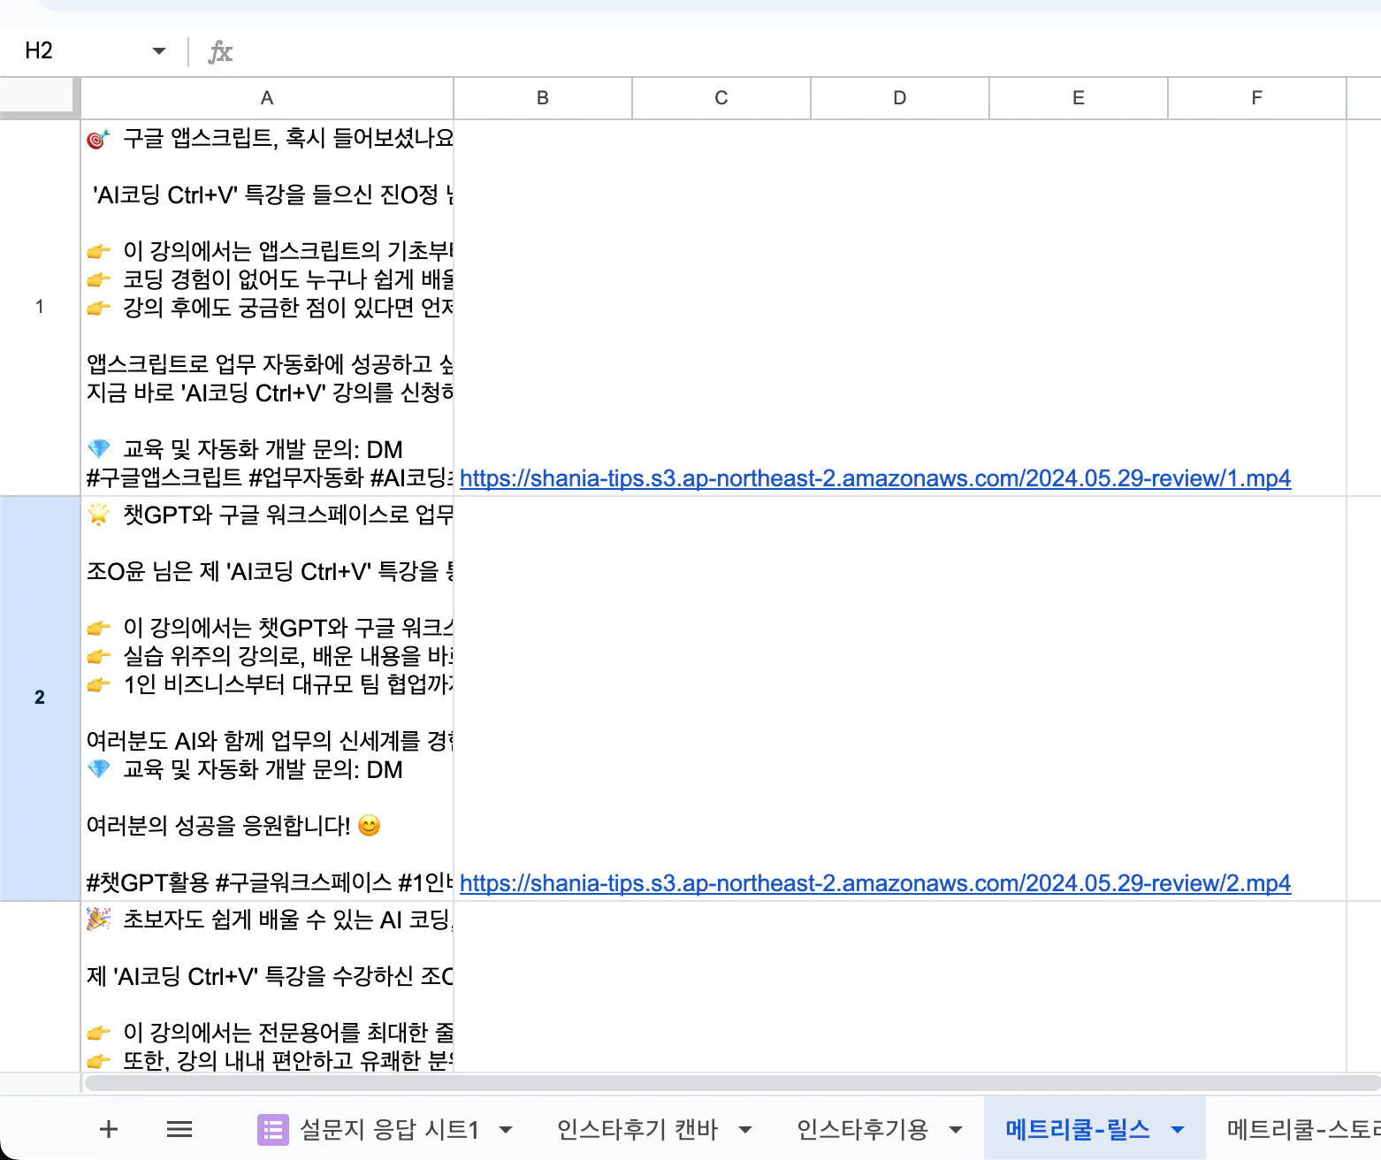Select column F header
1381x1160 pixels.
click(1257, 98)
